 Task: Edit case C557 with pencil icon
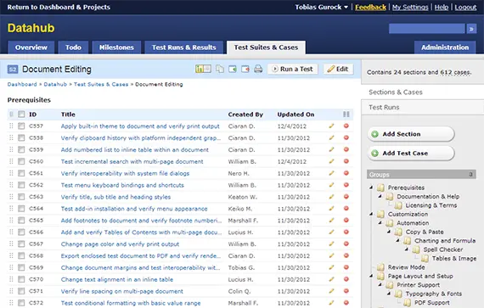coord(331,126)
